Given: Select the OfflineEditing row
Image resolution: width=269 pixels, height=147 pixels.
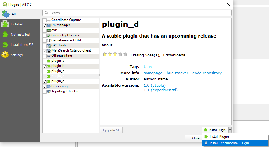Looking at the screenshot, I should pos(71,56).
